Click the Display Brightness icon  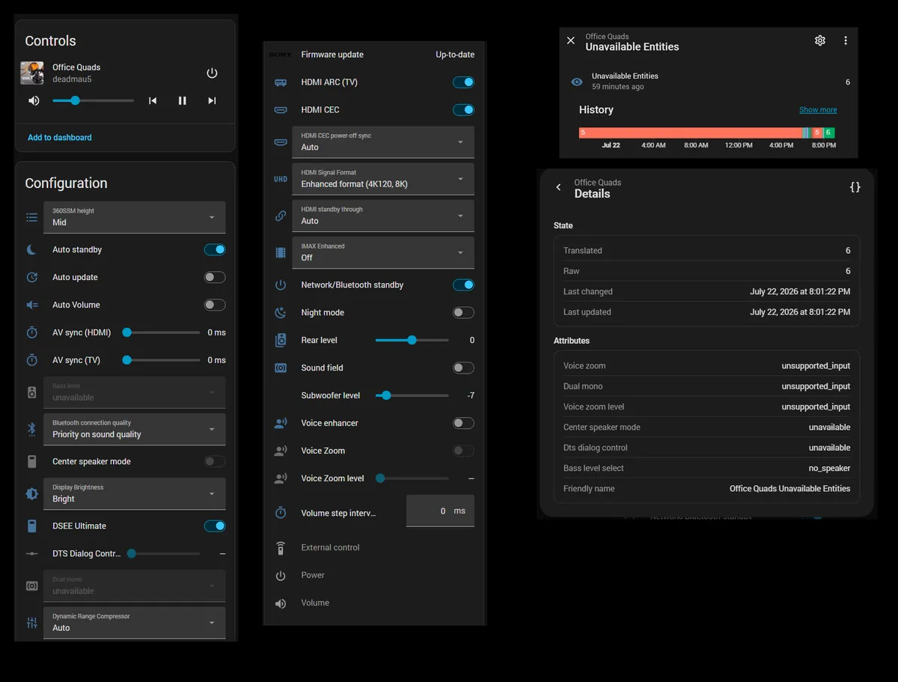click(x=31, y=493)
